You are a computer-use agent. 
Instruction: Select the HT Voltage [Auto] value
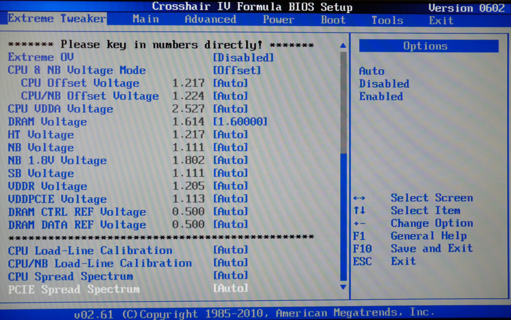pyautogui.click(x=230, y=134)
